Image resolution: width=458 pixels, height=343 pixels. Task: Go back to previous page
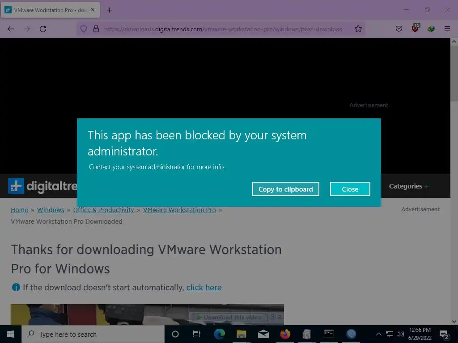[x=11, y=29]
